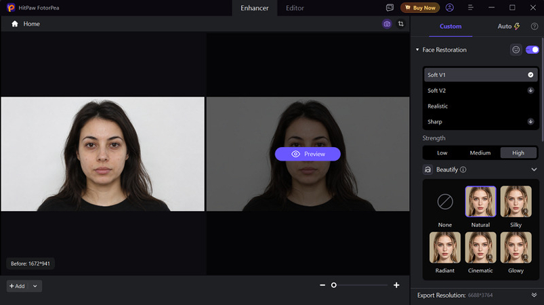
Task: Open the help question mark icon
Action: [535, 26]
